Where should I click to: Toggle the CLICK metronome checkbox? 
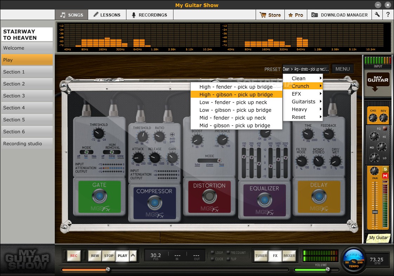tap(212, 259)
